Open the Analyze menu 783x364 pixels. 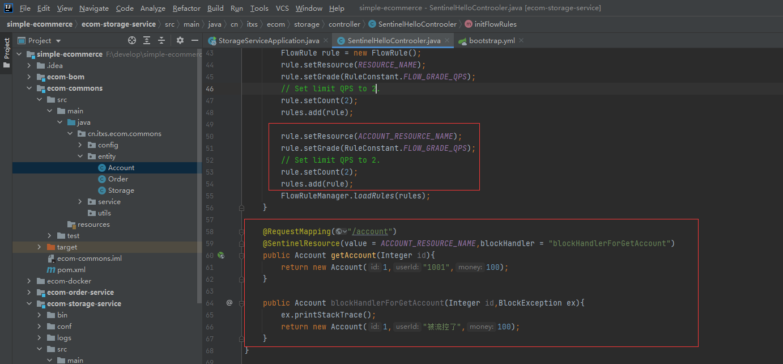152,8
